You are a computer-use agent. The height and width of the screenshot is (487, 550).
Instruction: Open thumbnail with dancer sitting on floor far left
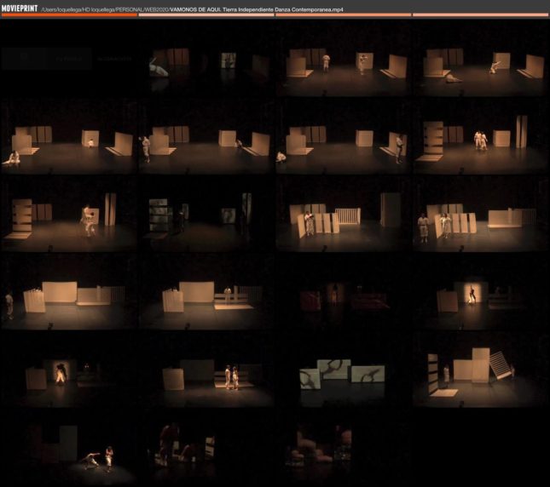click(69, 136)
